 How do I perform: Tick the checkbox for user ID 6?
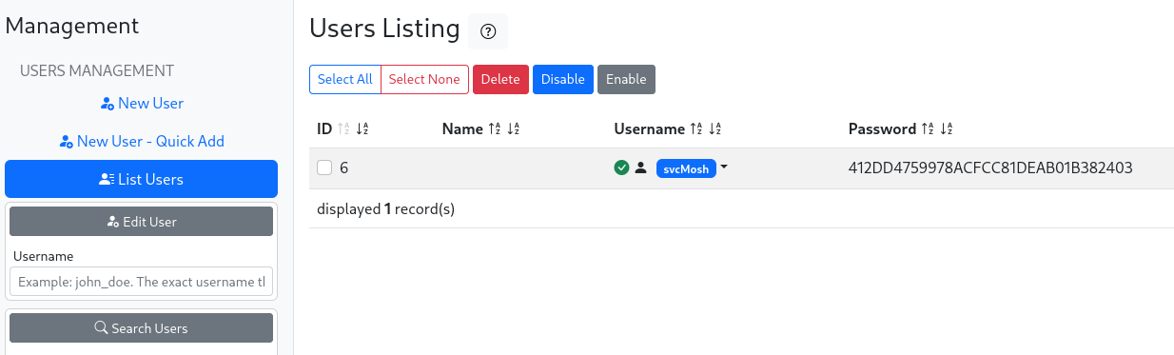[324, 168]
